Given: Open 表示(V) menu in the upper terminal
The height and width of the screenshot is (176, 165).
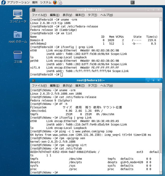Looking at the screenshot, I should (67, 15).
